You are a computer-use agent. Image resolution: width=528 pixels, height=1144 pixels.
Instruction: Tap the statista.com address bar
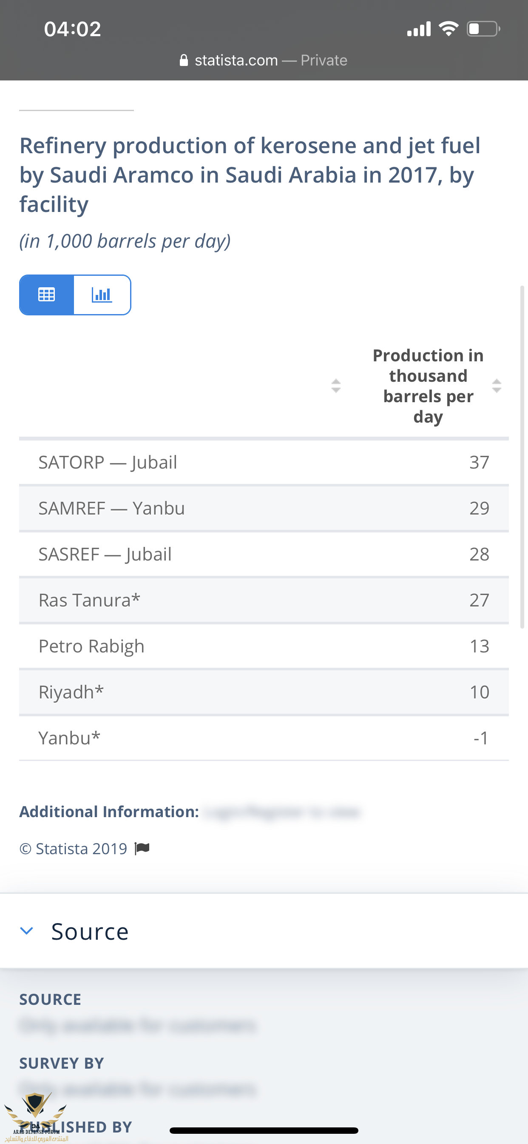point(264,60)
